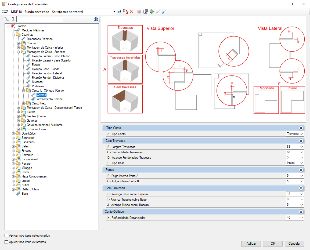Open the F - Folga Interna Porta A dropdown
The width and height of the screenshot is (310, 250).
(301, 176)
